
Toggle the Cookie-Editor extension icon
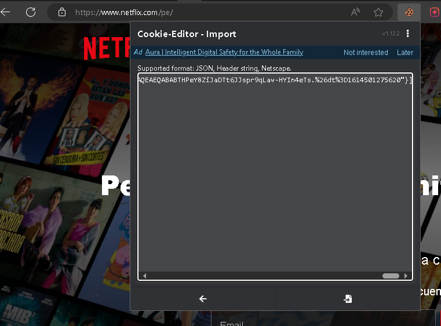pyautogui.click(x=409, y=12)
